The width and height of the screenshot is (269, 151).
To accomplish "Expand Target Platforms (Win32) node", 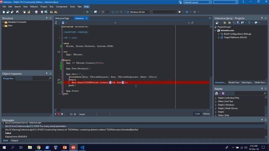I will (x=219, y=37).
